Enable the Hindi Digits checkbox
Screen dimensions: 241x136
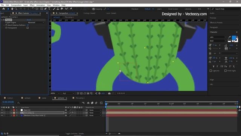point(226,71)
